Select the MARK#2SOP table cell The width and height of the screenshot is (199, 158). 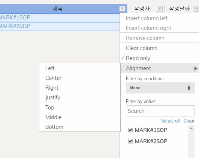tap(60, 26)
